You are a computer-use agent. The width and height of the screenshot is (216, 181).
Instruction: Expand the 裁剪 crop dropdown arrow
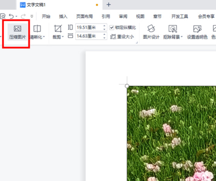coord(62,37)
